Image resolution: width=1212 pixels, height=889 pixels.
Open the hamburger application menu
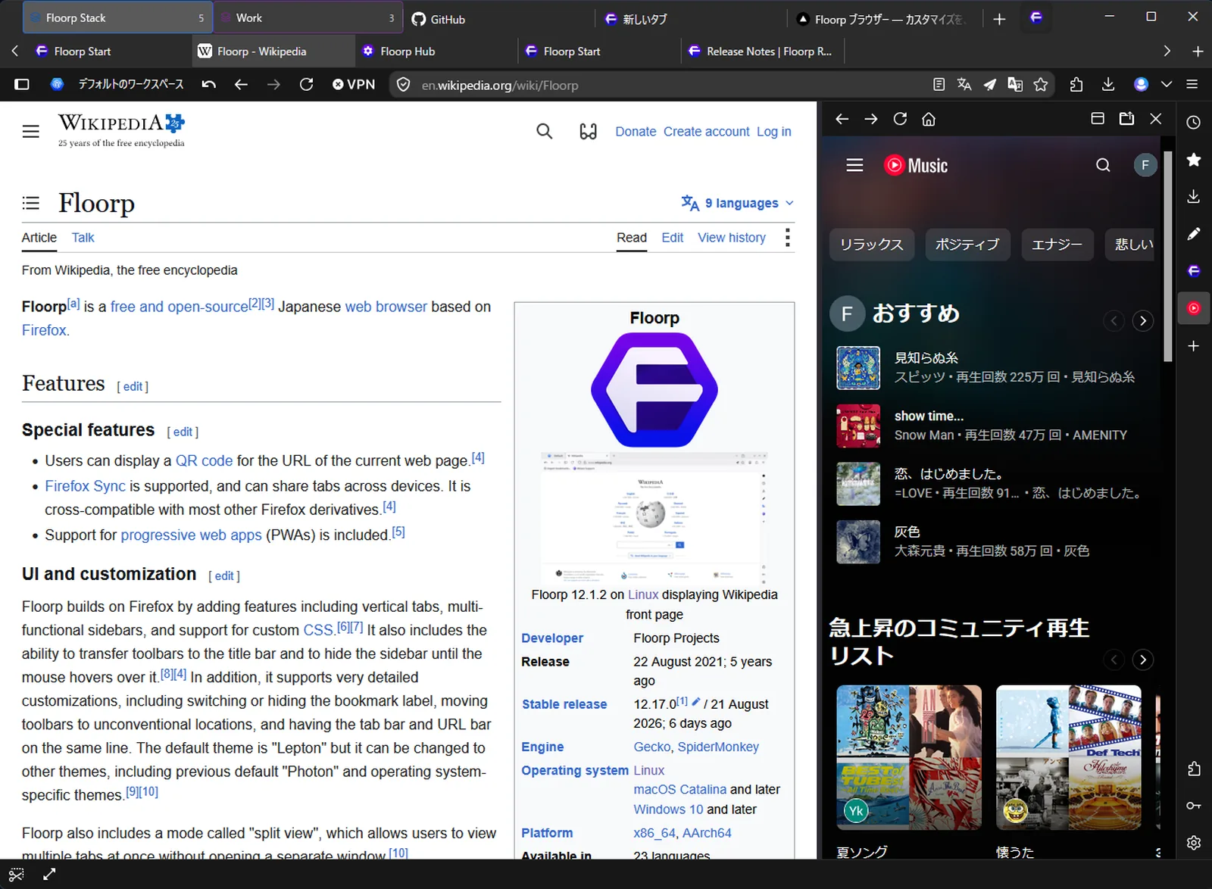tap(1192, 85)
